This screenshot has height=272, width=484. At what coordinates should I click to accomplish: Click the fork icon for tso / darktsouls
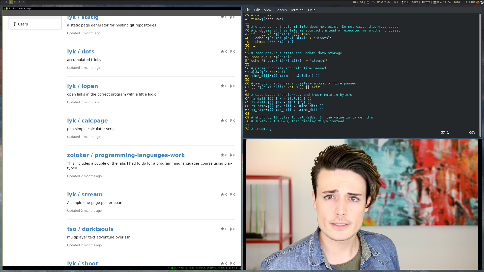pyautogui.click(x=231, y=229)
